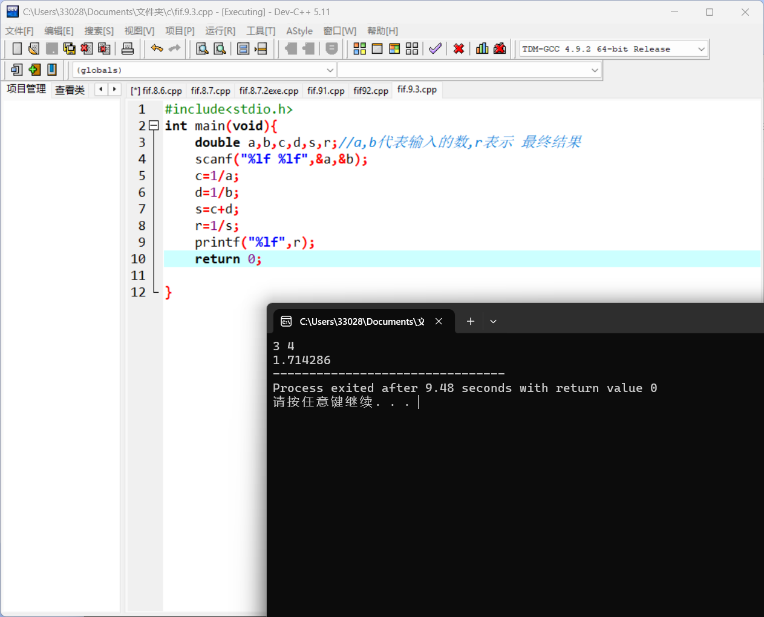Create a new source file with toolbar icon
This screenshot has height=617, width=764.
click(x=17, y=49)
